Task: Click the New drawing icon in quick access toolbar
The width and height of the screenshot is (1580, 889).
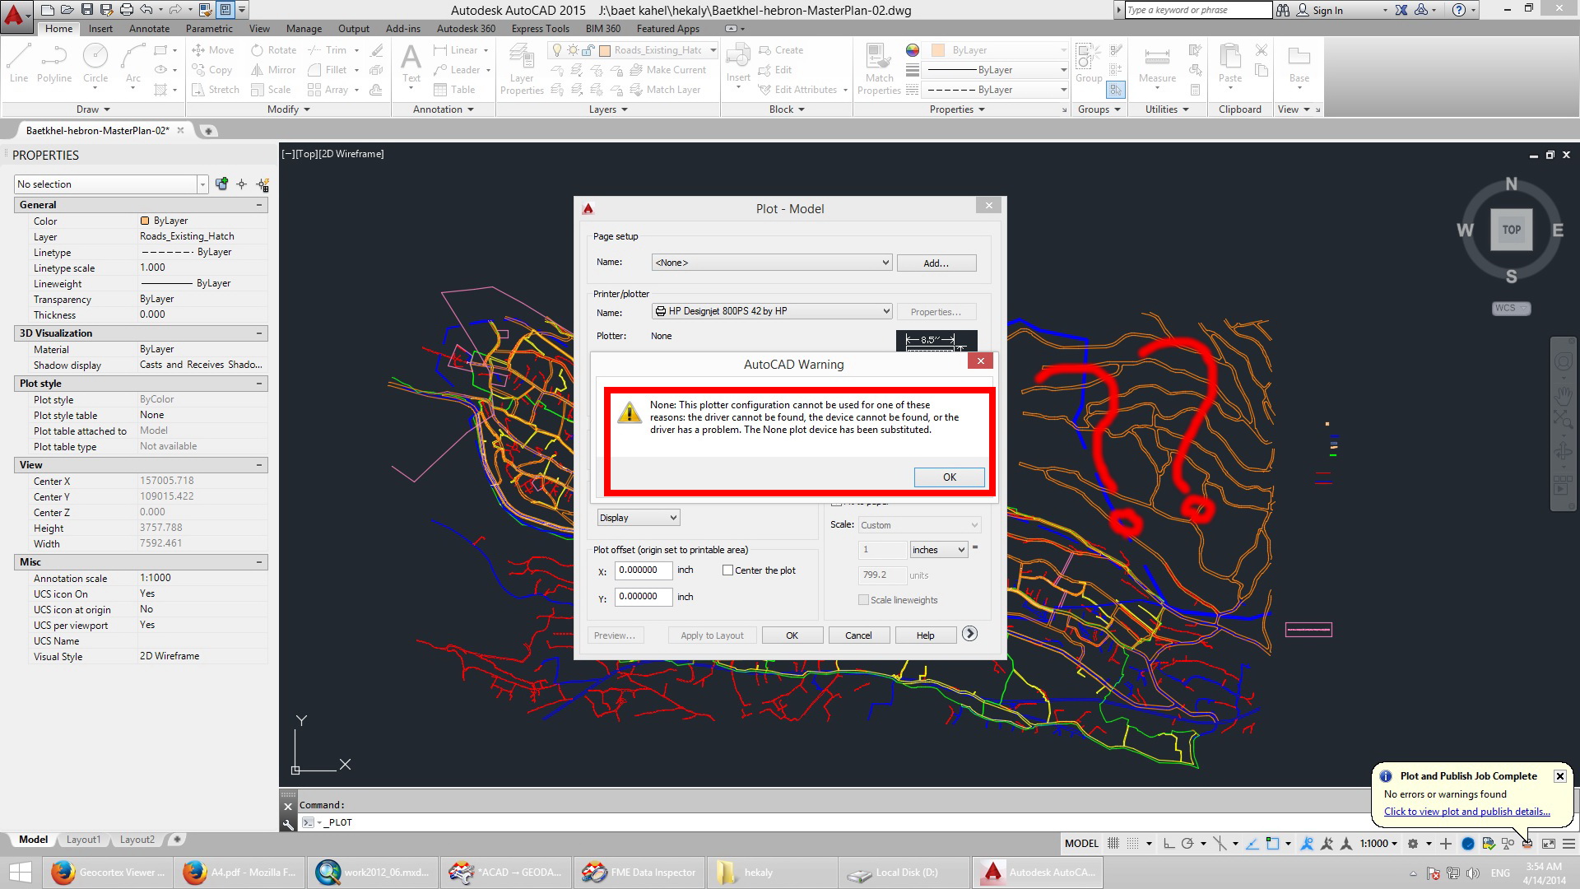Action: 48,10
